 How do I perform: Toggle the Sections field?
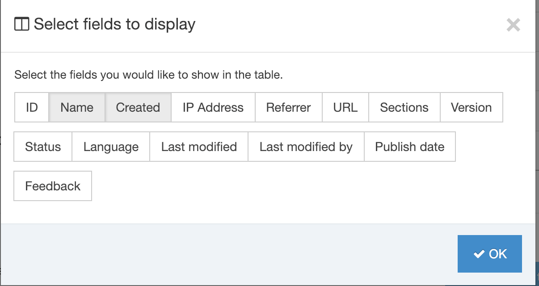pyautogui.click(x=404, y=107)
